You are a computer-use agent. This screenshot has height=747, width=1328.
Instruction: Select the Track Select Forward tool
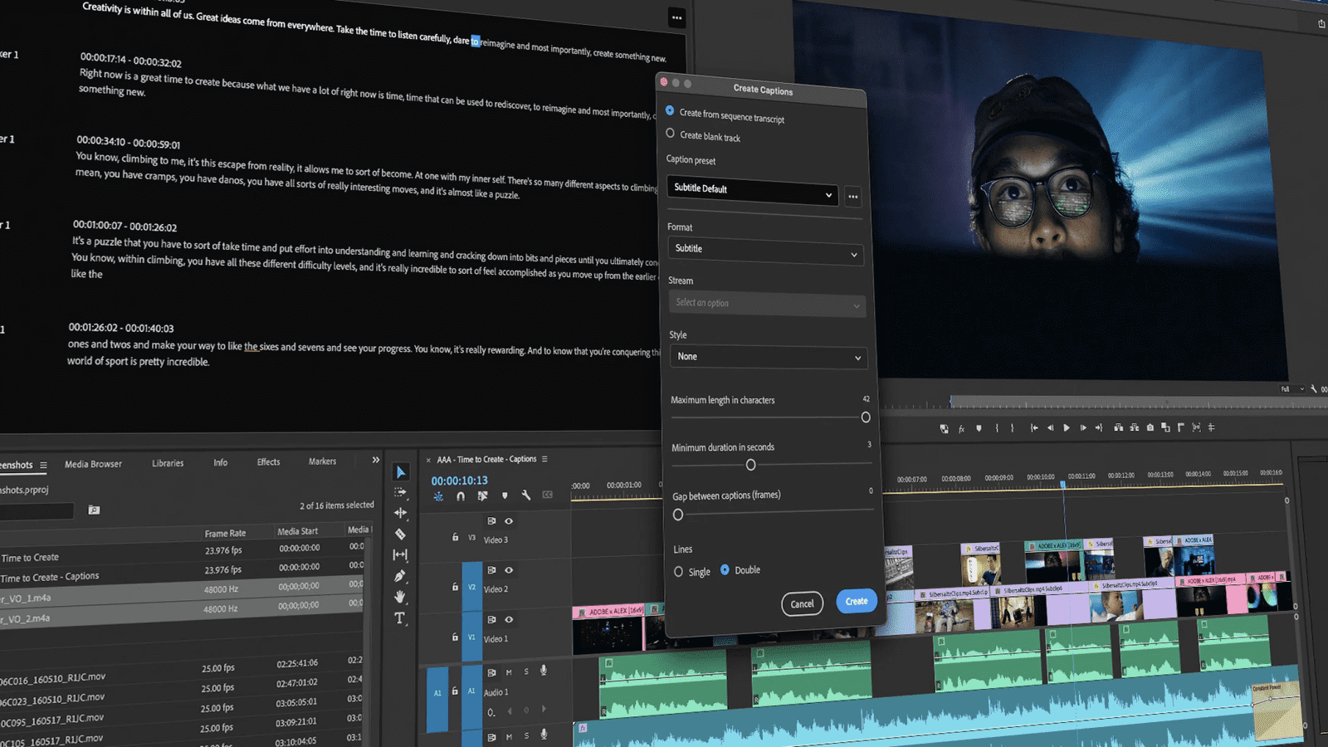point(400,492)
